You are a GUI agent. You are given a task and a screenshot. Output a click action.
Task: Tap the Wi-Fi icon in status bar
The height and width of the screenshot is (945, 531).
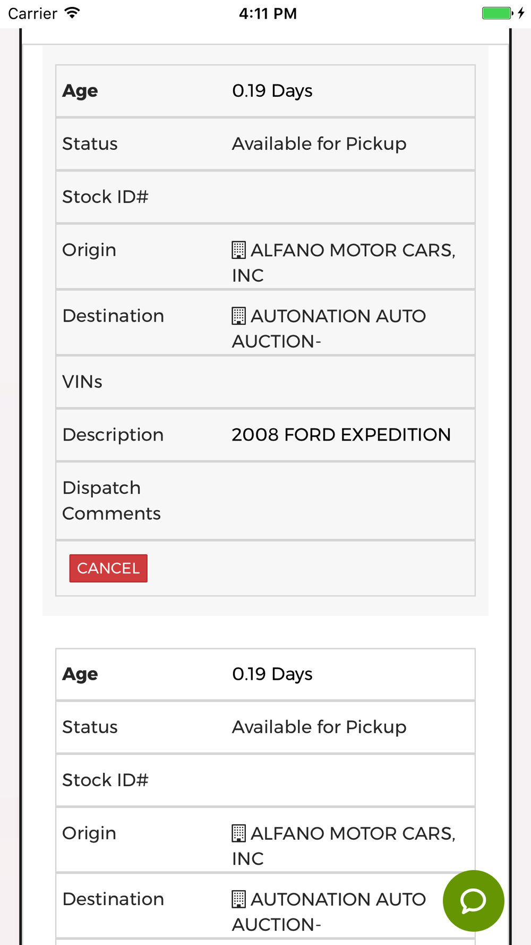point(72,13)
